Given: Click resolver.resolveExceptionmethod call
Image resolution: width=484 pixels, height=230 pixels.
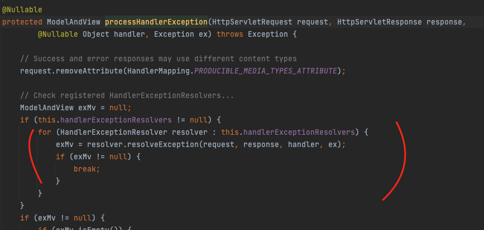Looking at the screenshot, I should [143, 144].
